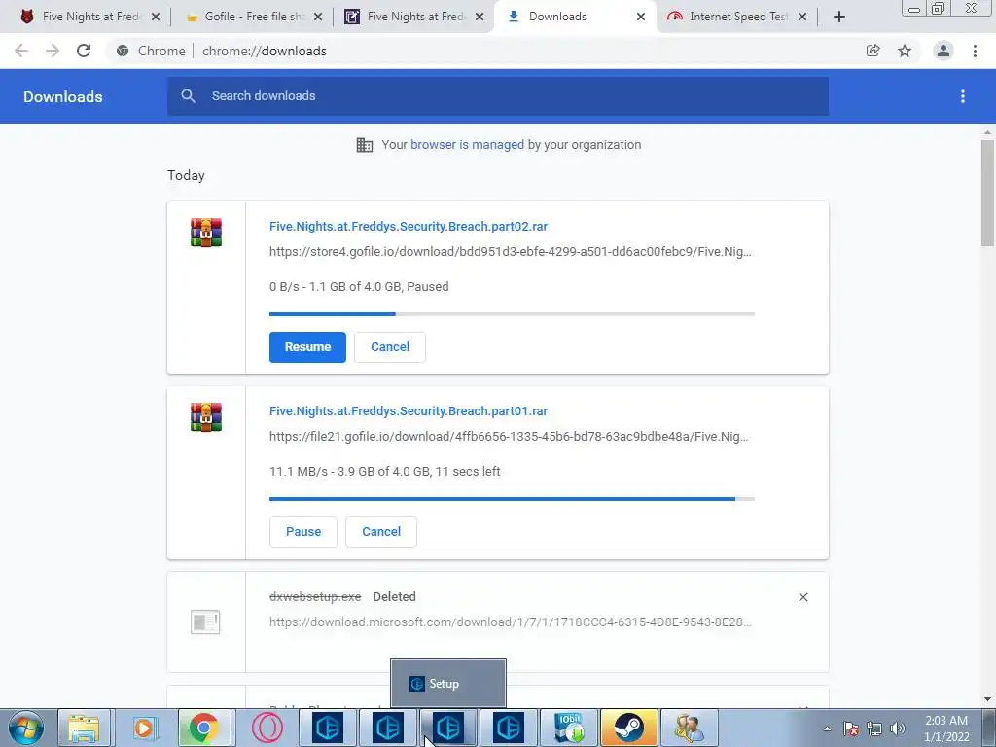Click '0 B/s - 1.1 GB of 4.0 GB, Paused' text

click(x=359, y=287)
